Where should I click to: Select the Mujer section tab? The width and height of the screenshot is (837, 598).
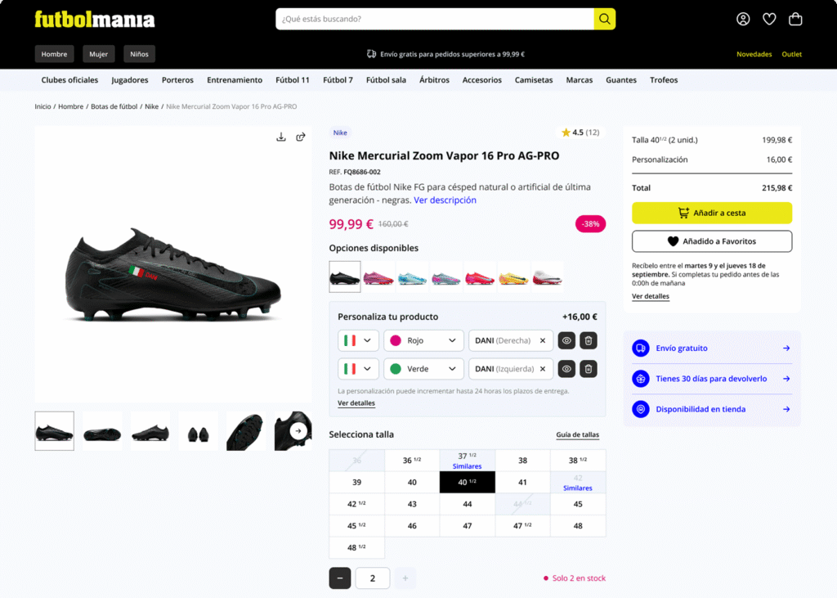point(98,54)
